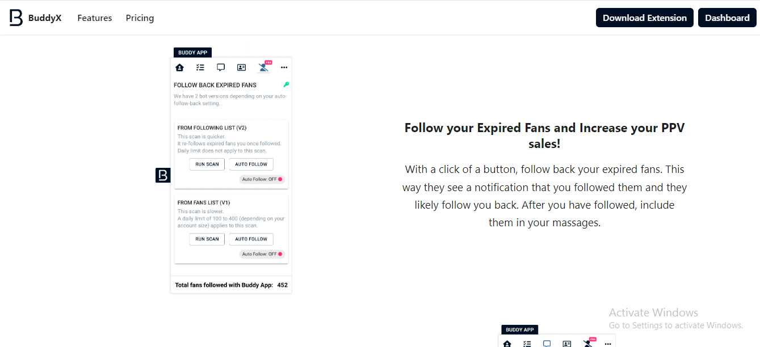760x347 pixels.
Task: Toggle Auto Follow OFF under From Following List
Action: (x=262, y=179)
